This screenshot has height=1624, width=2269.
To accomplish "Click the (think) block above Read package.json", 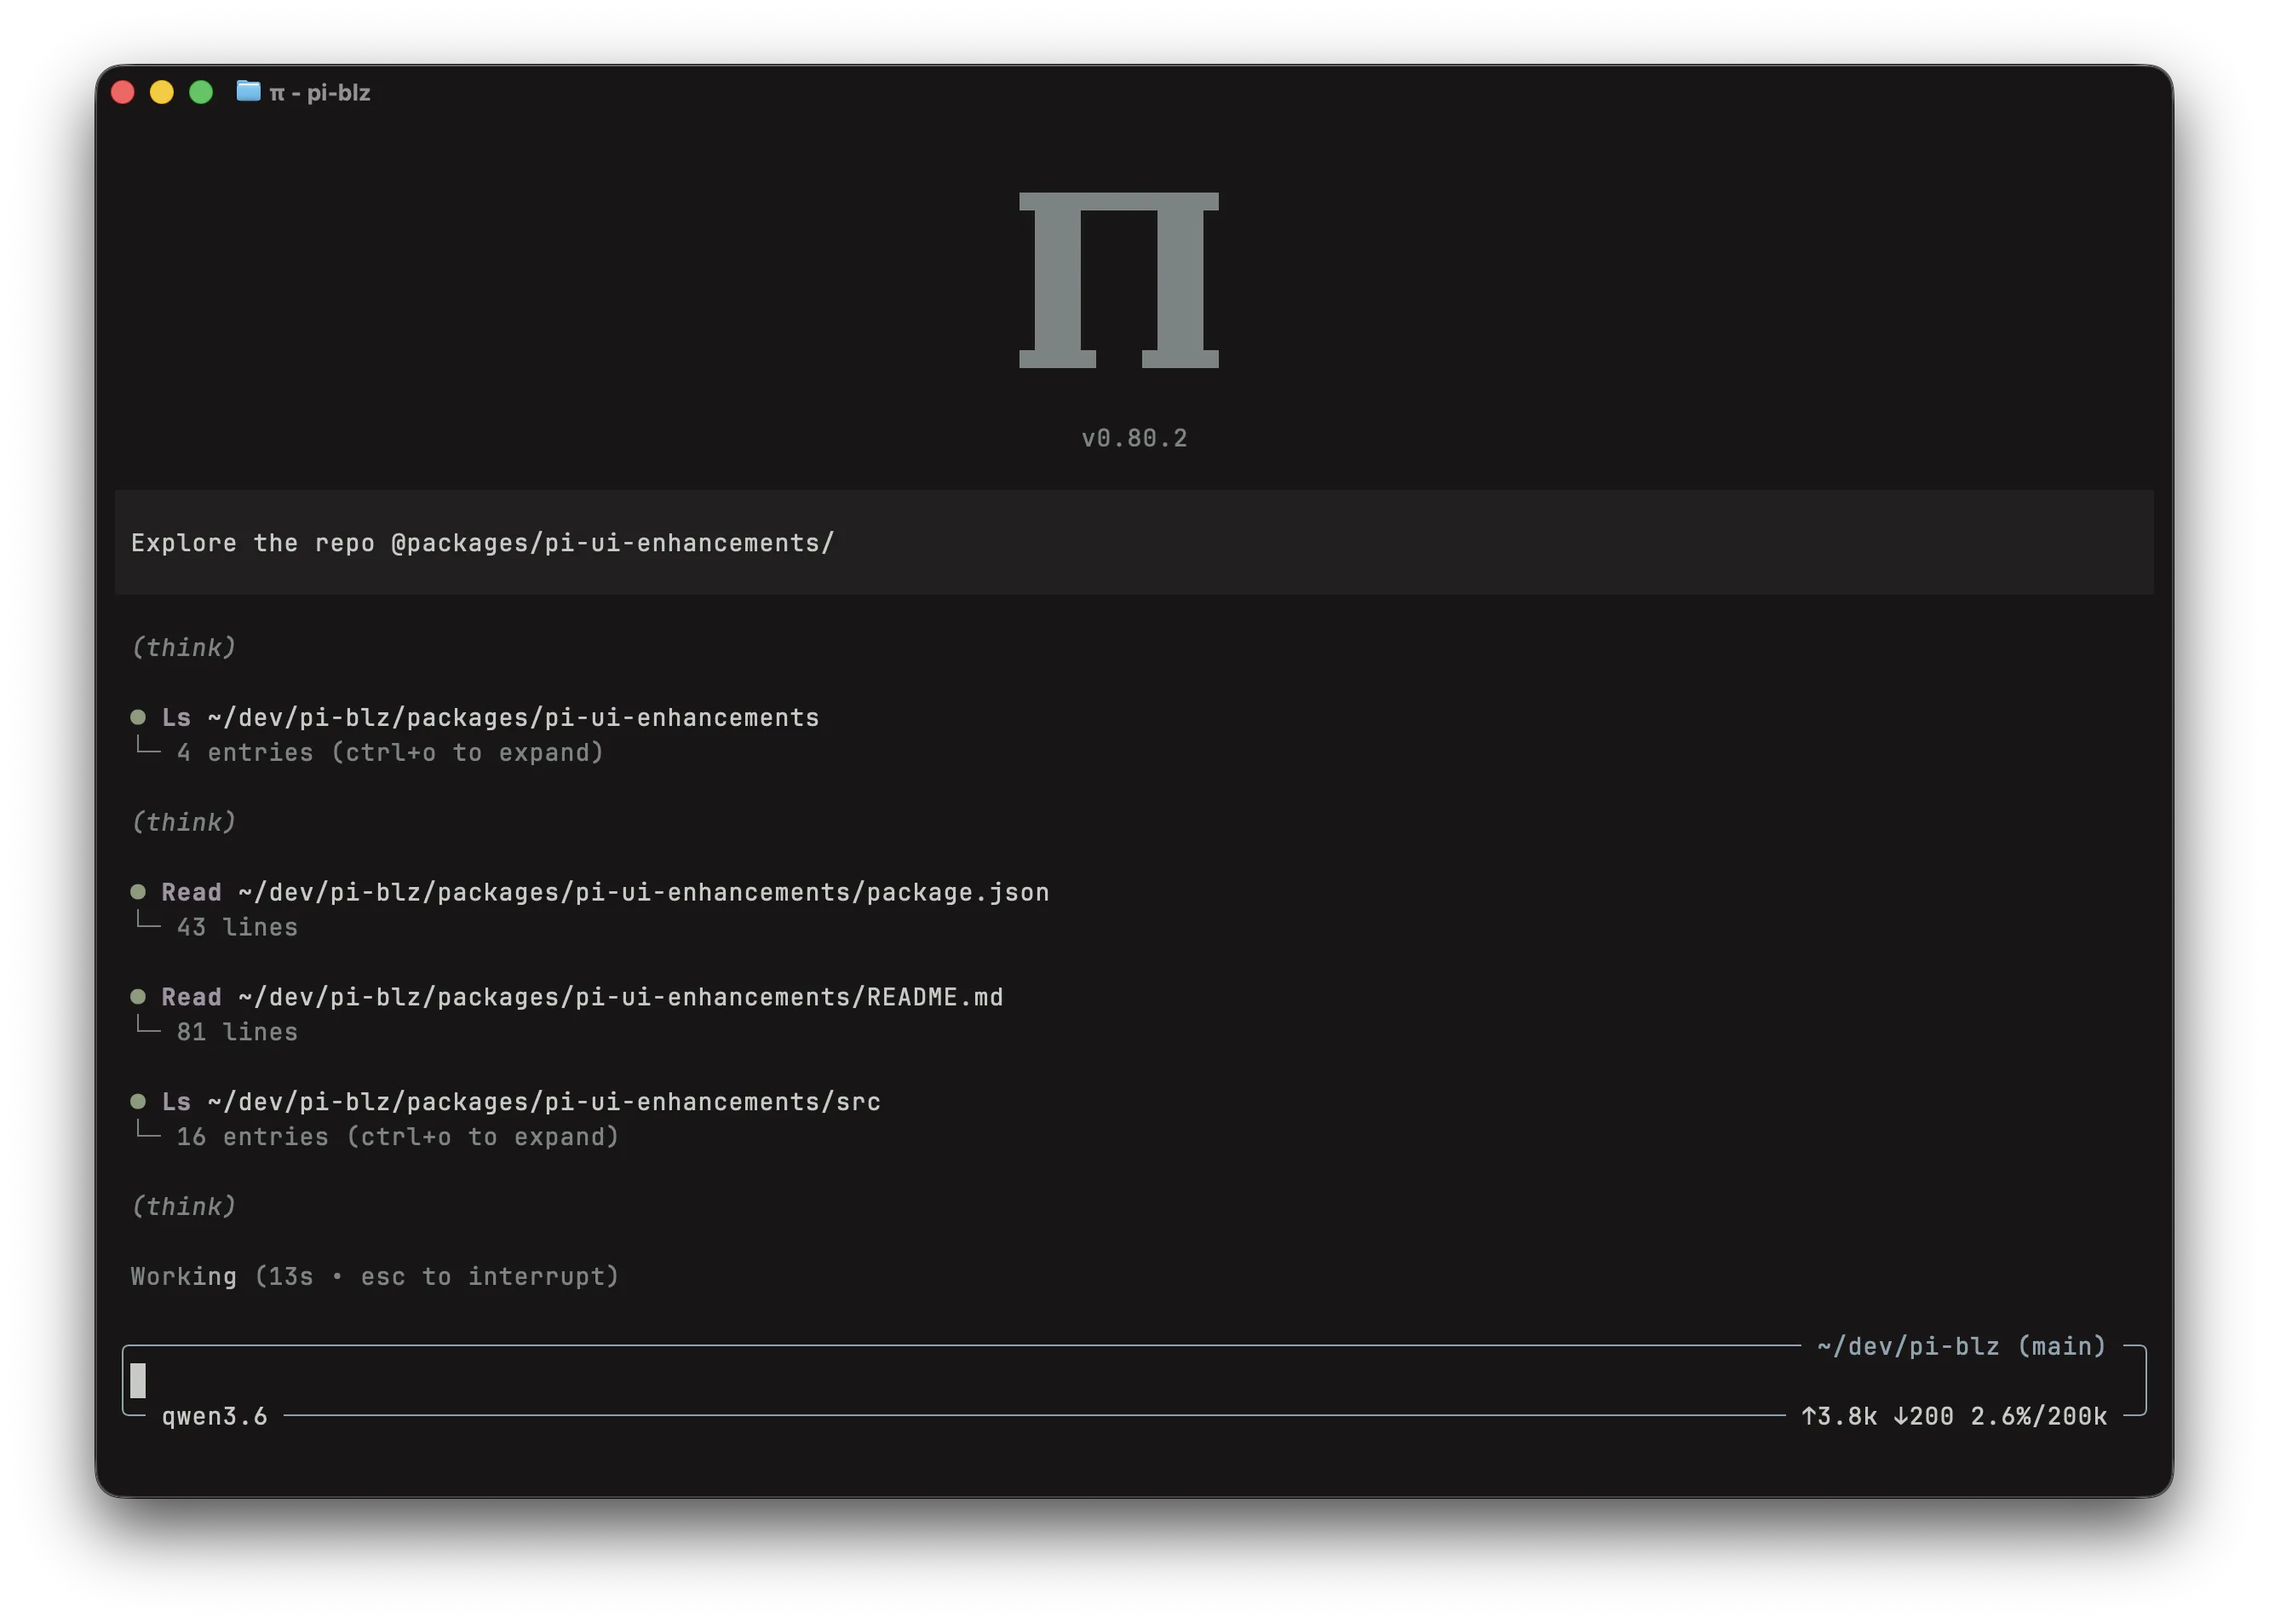I will point(184,822).
